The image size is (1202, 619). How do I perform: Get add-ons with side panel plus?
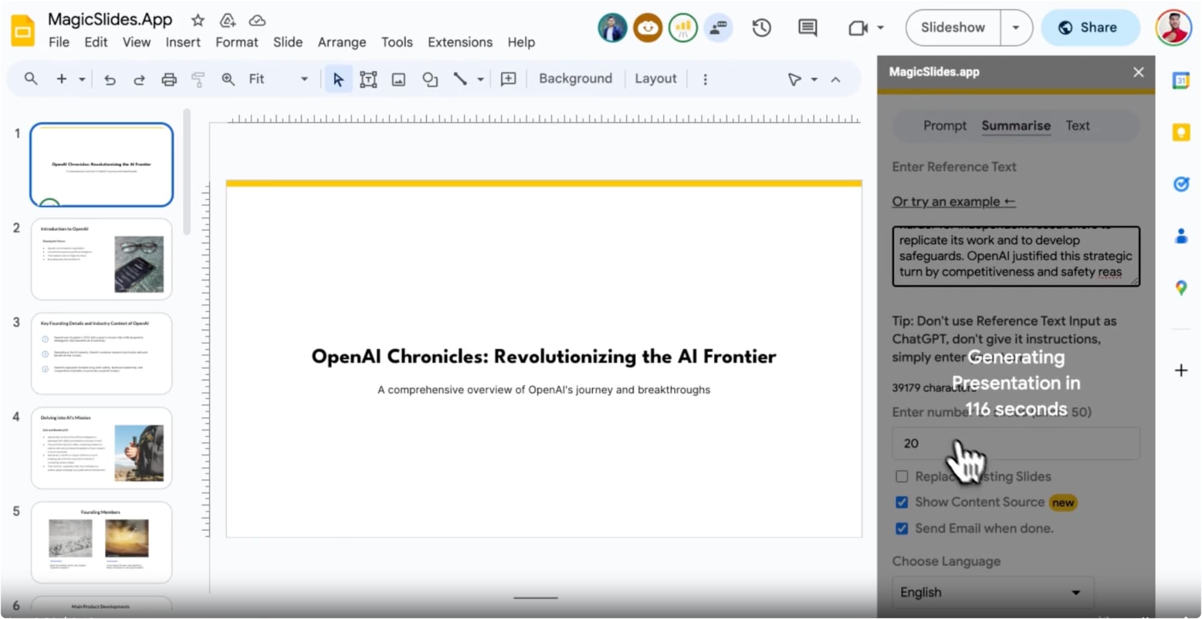1181,370
